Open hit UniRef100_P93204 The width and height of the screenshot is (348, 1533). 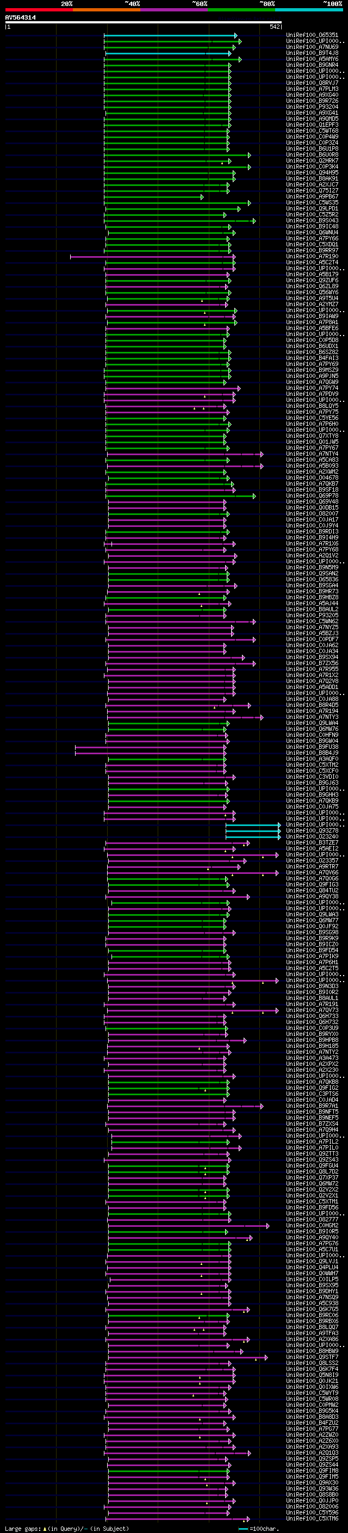pyautogui.click(x=312, y=107)
